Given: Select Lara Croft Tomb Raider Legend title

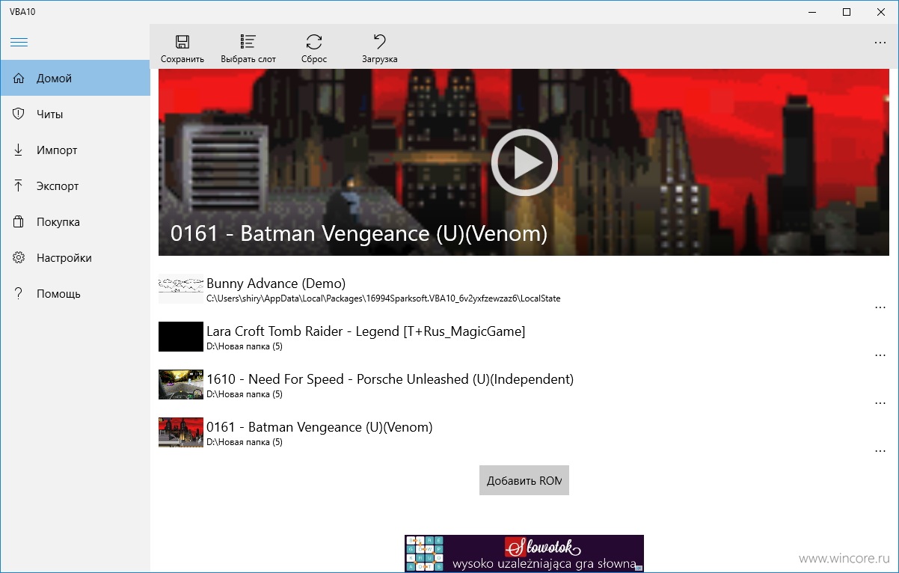Looking at the screenshot, I should point(366,331).
